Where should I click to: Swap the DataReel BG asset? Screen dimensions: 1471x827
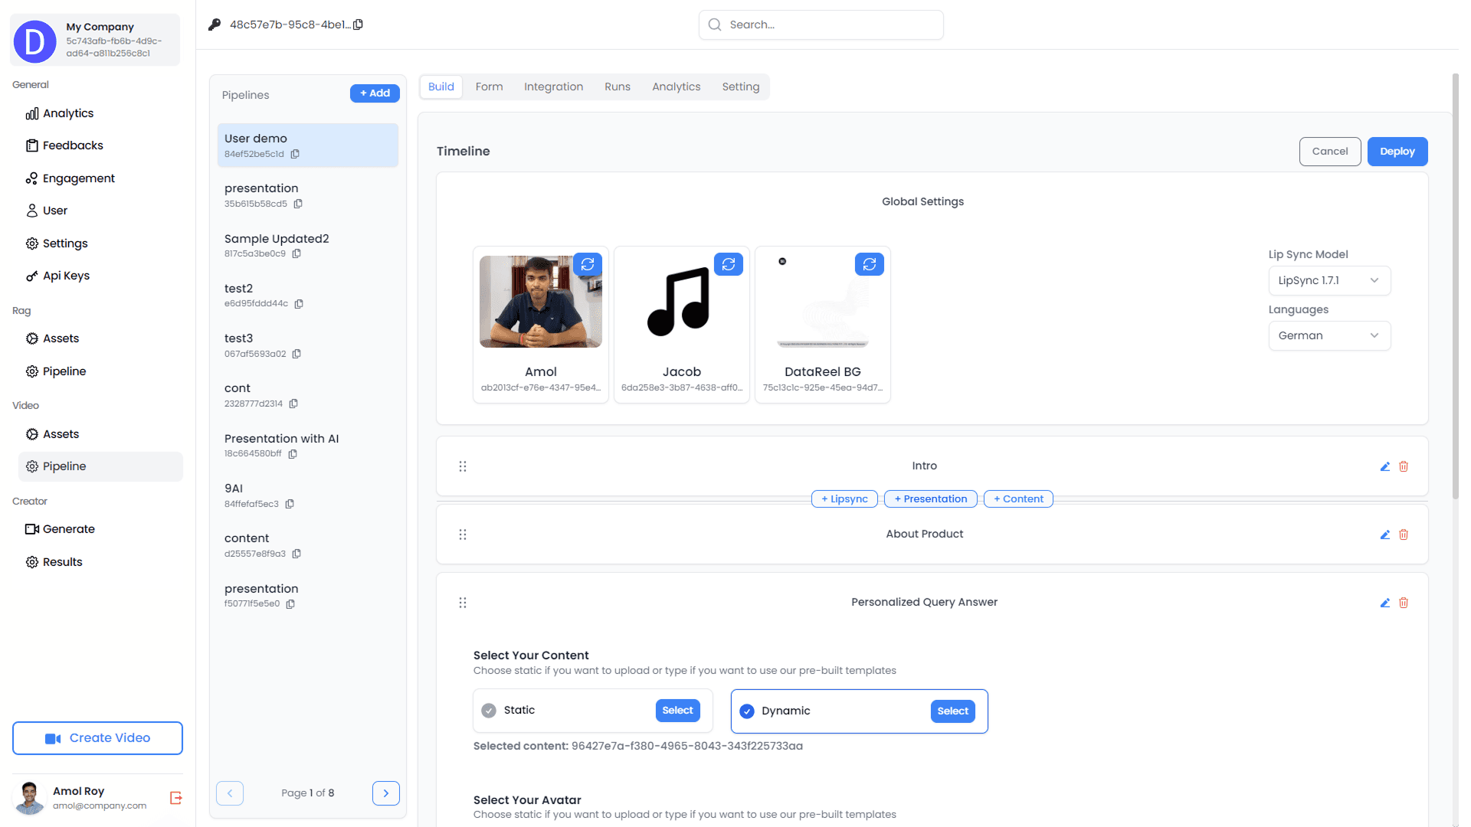[870, 264]
